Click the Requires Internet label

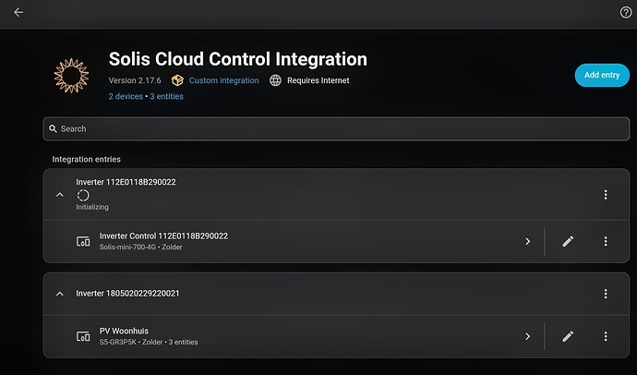tap(318, 80)
